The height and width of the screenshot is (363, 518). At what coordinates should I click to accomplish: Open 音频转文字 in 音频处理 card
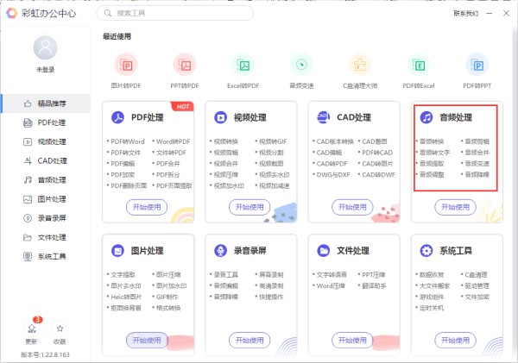(x=435, y=153)
